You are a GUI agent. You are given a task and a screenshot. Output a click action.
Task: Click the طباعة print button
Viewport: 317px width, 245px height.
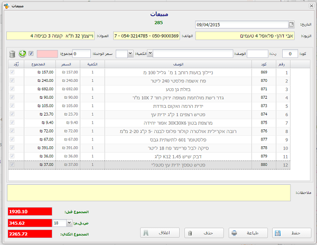tap(248, 233)
